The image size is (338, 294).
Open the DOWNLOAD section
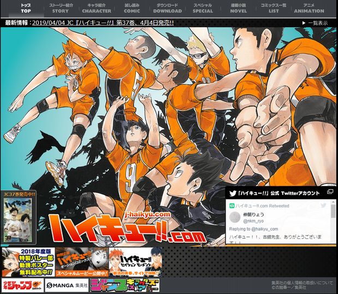click(168, 9)
